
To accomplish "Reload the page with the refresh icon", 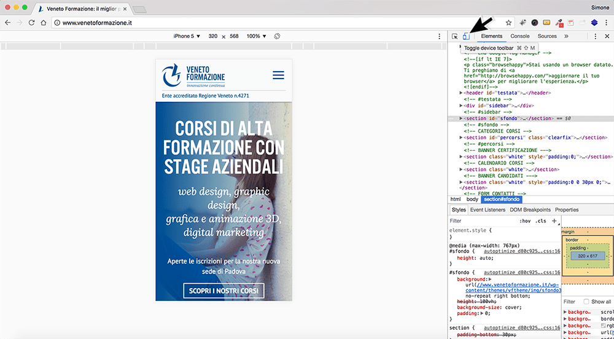I will tap(32, 23).
